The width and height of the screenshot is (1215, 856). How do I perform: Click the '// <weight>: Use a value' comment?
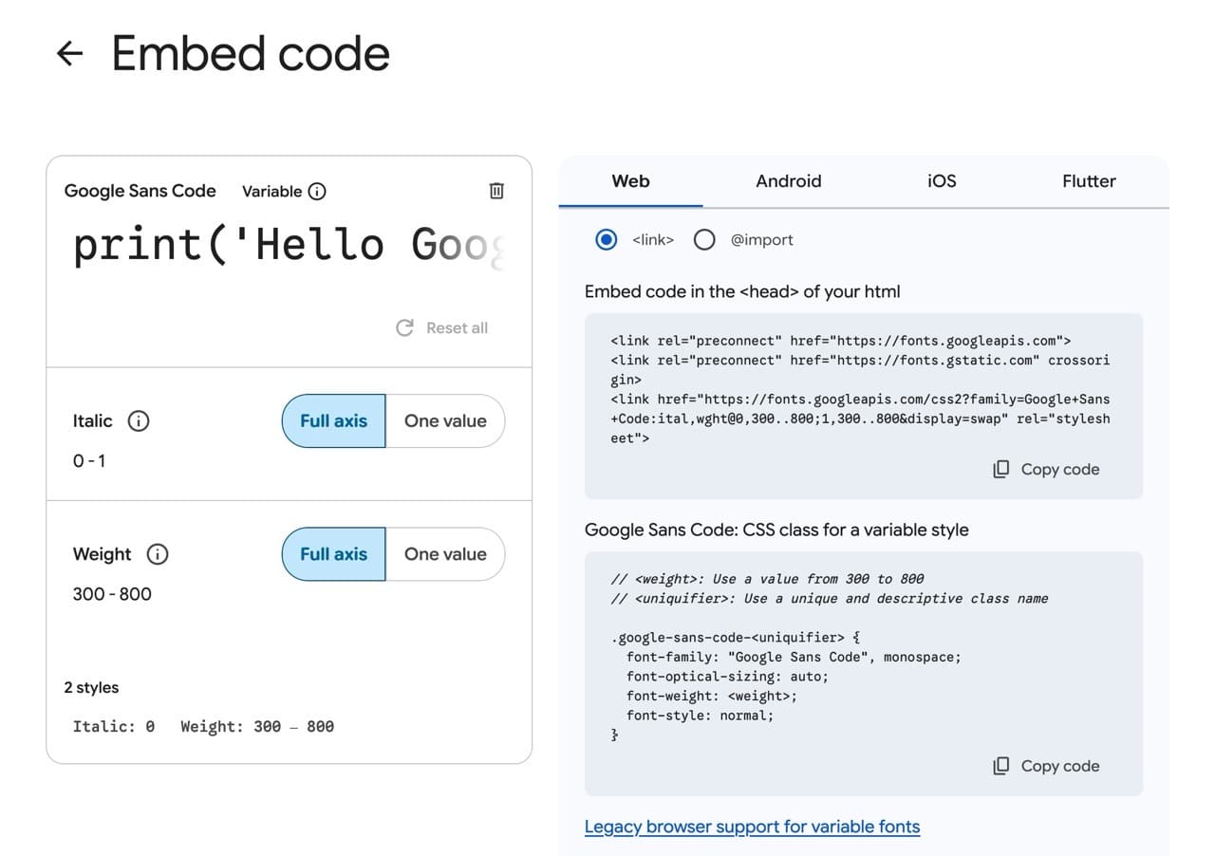tap(767, 578)
